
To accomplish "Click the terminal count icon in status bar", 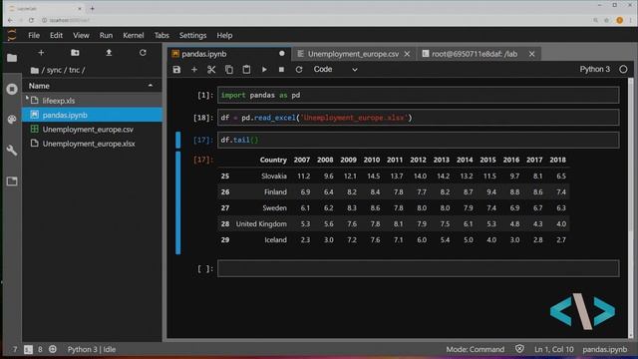I will pos(28,349).
